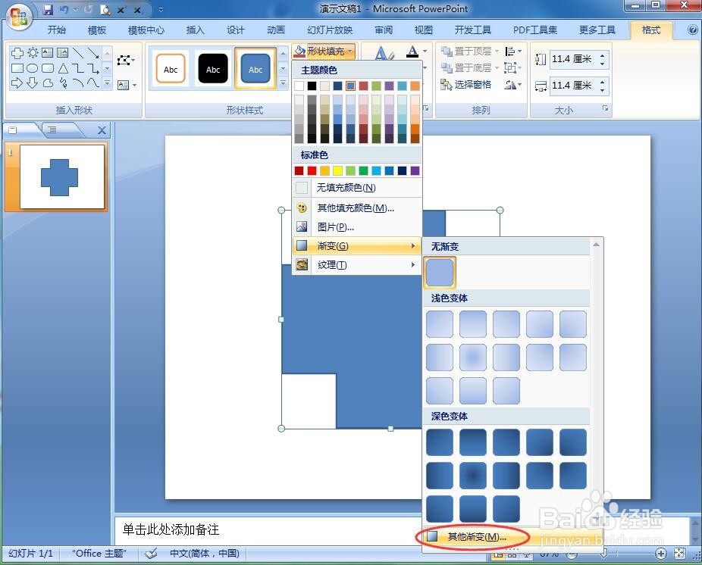Open the Format tab
The height and width of the screenshot is (565, 702).
click(x=650, y=30)
